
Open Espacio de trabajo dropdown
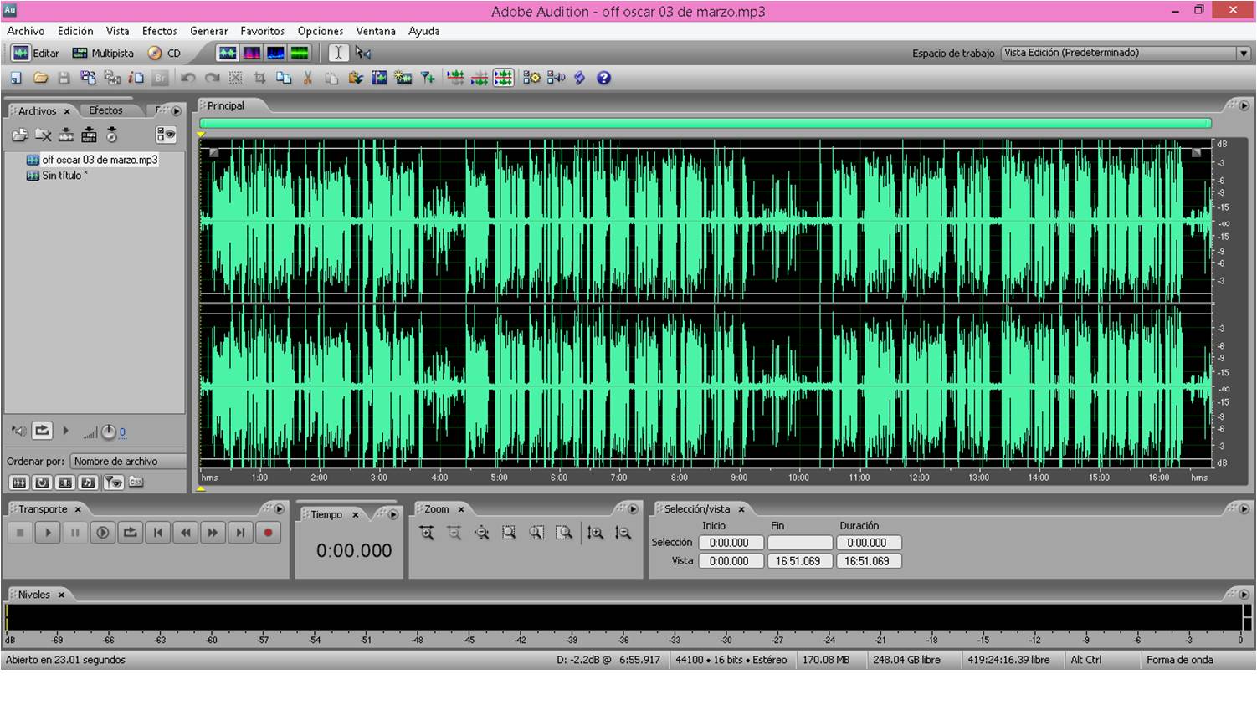point(1126,53)
